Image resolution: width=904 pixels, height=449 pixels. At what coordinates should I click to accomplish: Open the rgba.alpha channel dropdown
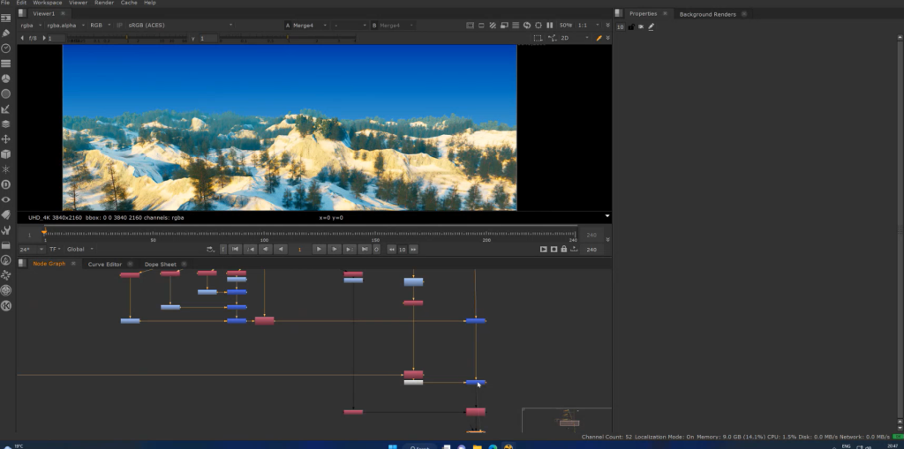coord(65,26)
